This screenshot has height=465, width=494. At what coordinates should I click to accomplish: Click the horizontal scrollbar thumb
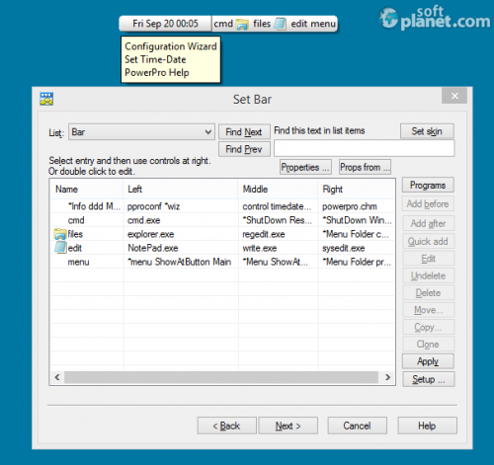click(221, 377)
